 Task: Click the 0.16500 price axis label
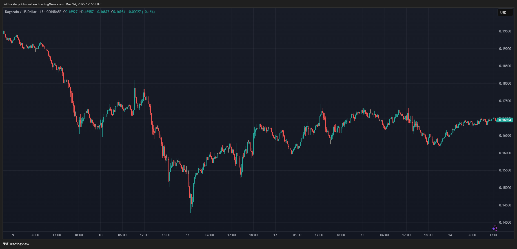(505, 136)
